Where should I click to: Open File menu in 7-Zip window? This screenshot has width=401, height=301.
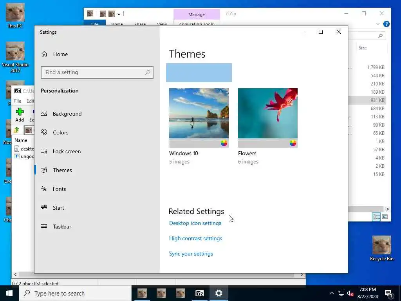tap(18, 101)
